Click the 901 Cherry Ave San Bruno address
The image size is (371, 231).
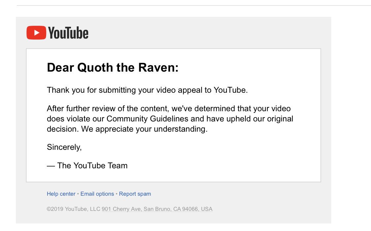[157, 209]
